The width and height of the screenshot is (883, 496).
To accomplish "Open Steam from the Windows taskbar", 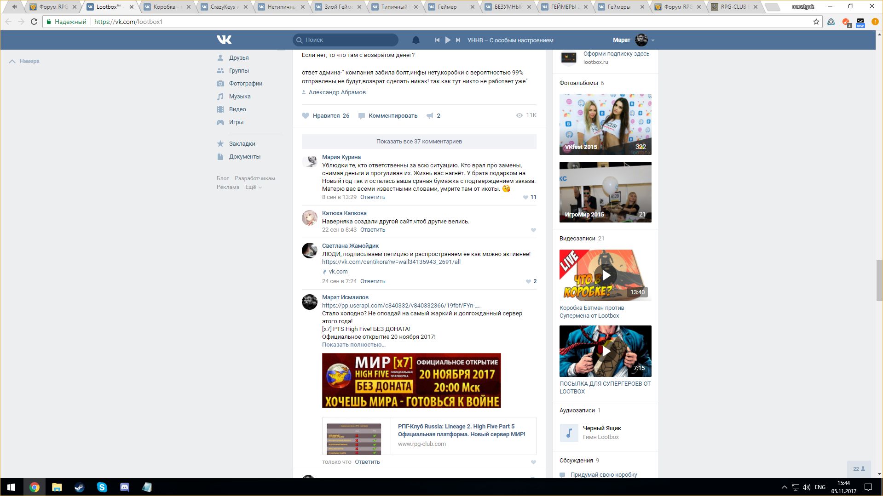I will tap(79, 487).
